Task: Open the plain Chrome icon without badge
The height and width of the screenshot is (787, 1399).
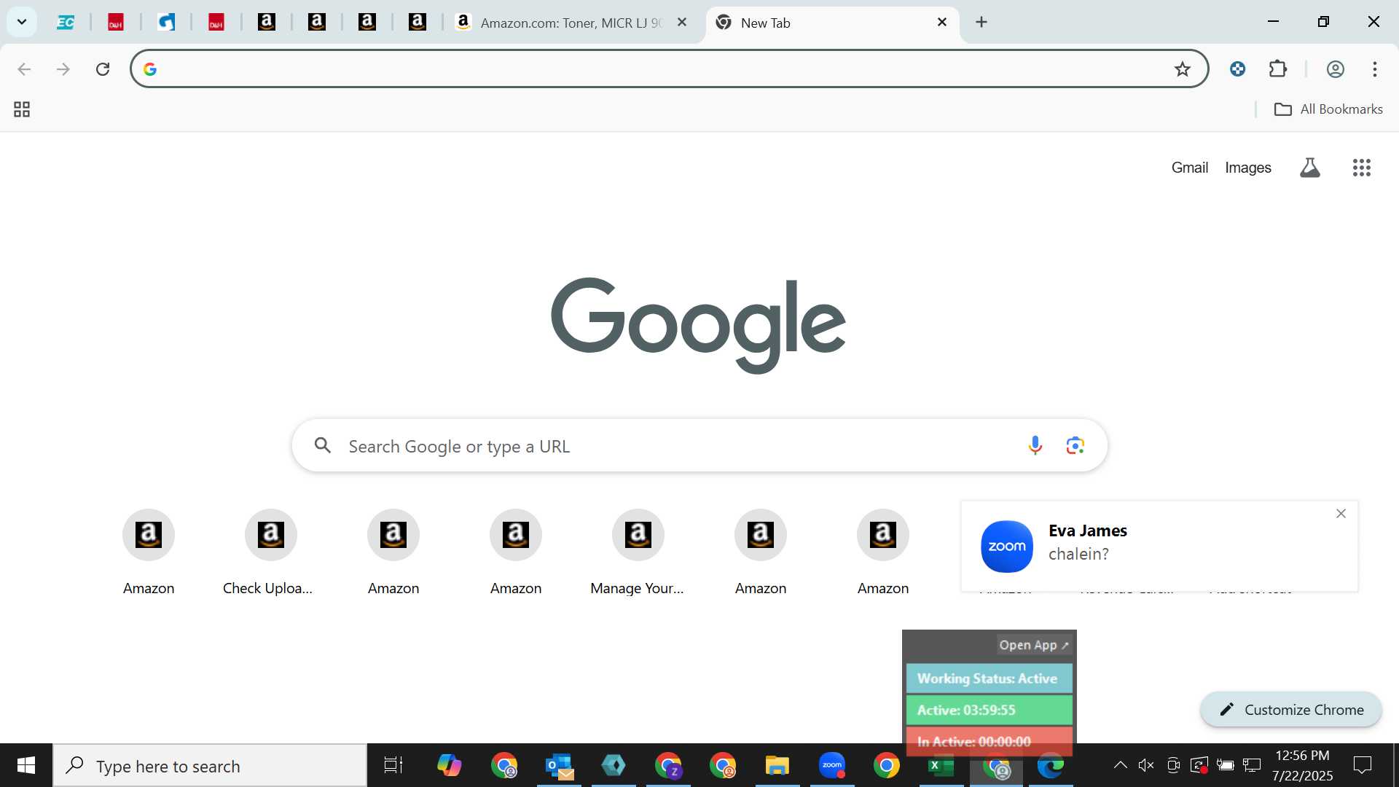Action: (x=887, y=766)
